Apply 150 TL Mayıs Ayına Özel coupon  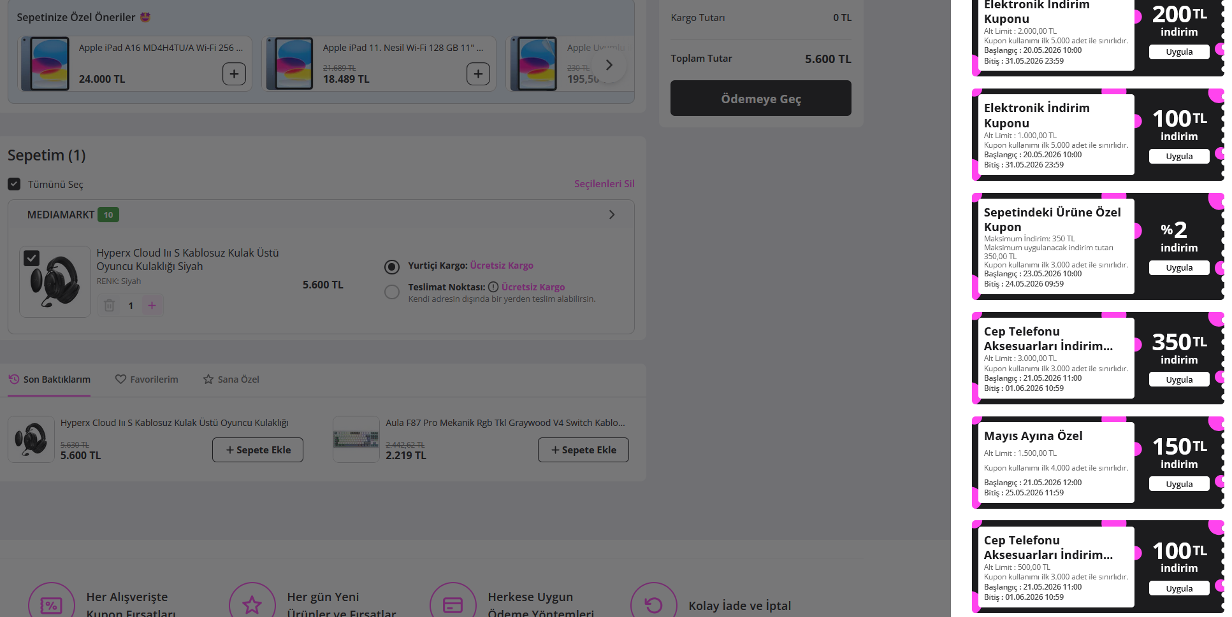pyautogui.click(x=1179, y=485)
